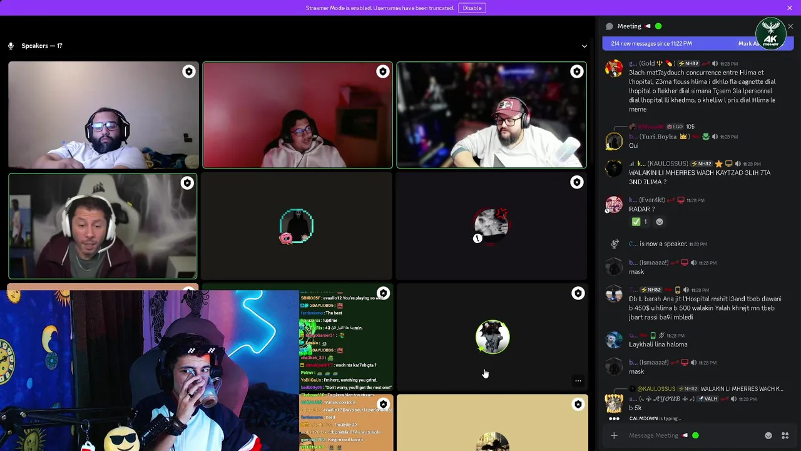This screenshot has height=451, width=801.
Task: Click the moderator badge on the white-headphones webcam tile
Action: pos(187,183)
